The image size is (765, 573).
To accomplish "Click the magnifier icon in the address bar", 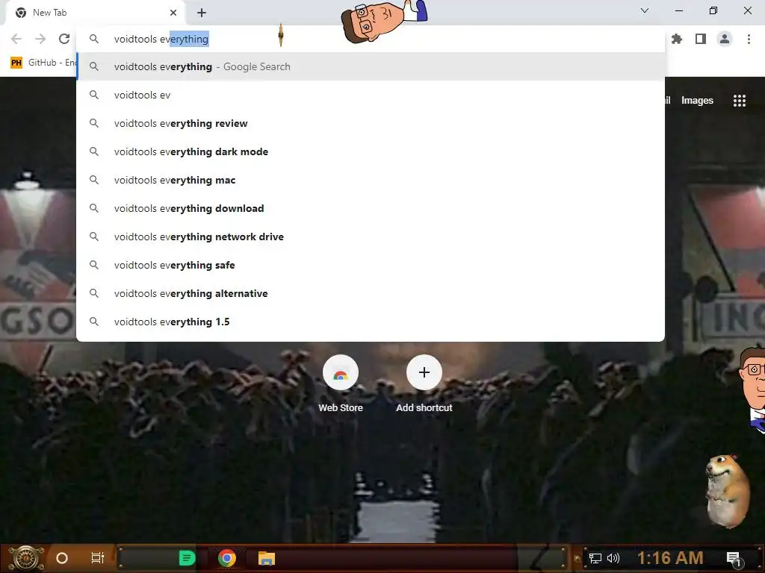I will point(94,39).
